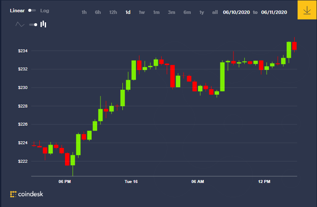Click the $234 price axis label
Viewport: 317px width, 207px height.
click(23, 51)
